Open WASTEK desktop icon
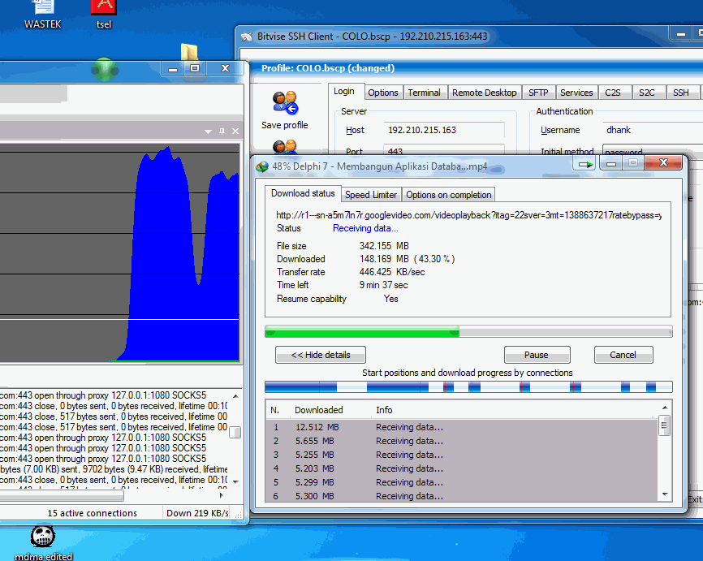Viewport: 703px width, 561px height. (x=43, y=15)
